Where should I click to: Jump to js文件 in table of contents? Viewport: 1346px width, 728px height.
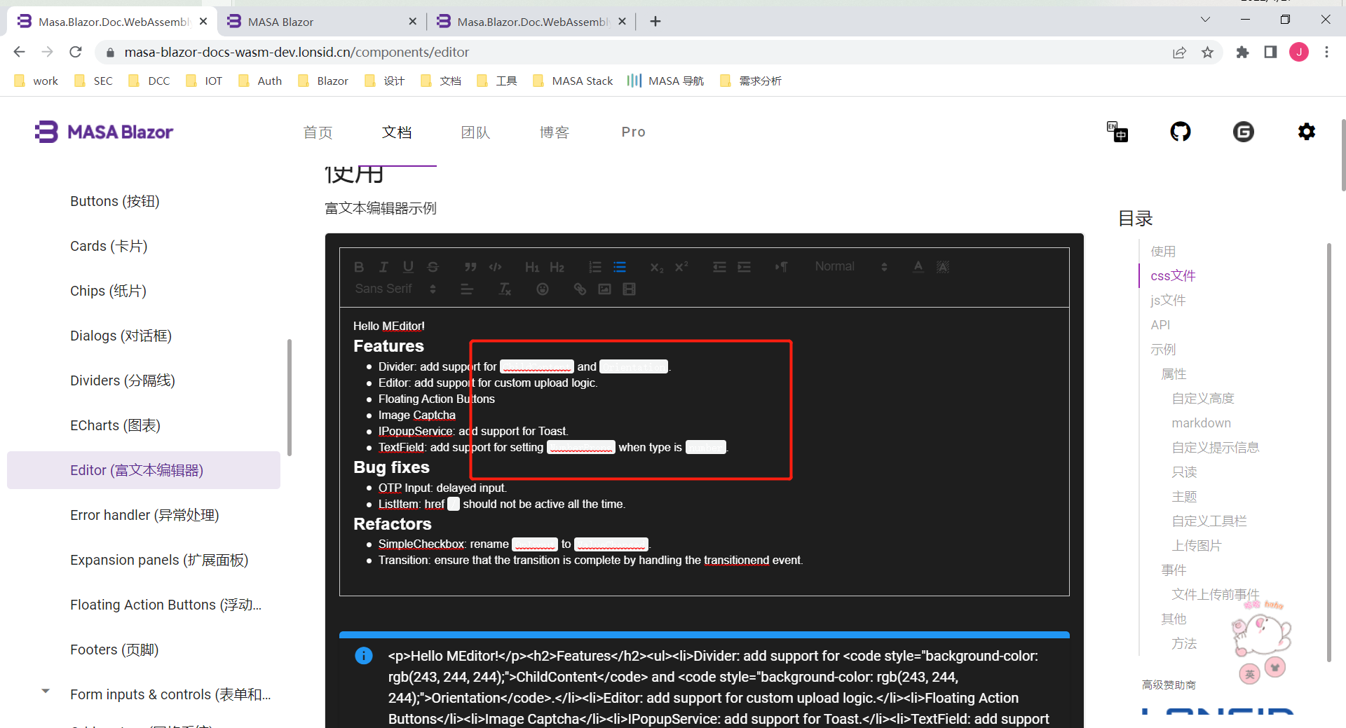coord(1168,301)
